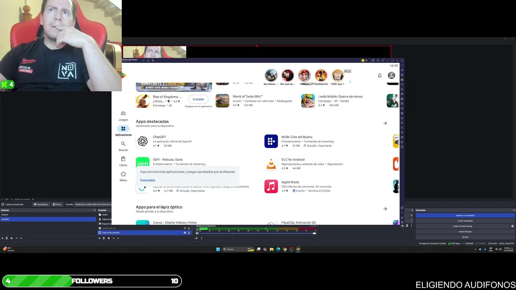Viewport: 516px width, 290px height.
Task: Enable Modo Estudio
Action: (x=465, y=232)
